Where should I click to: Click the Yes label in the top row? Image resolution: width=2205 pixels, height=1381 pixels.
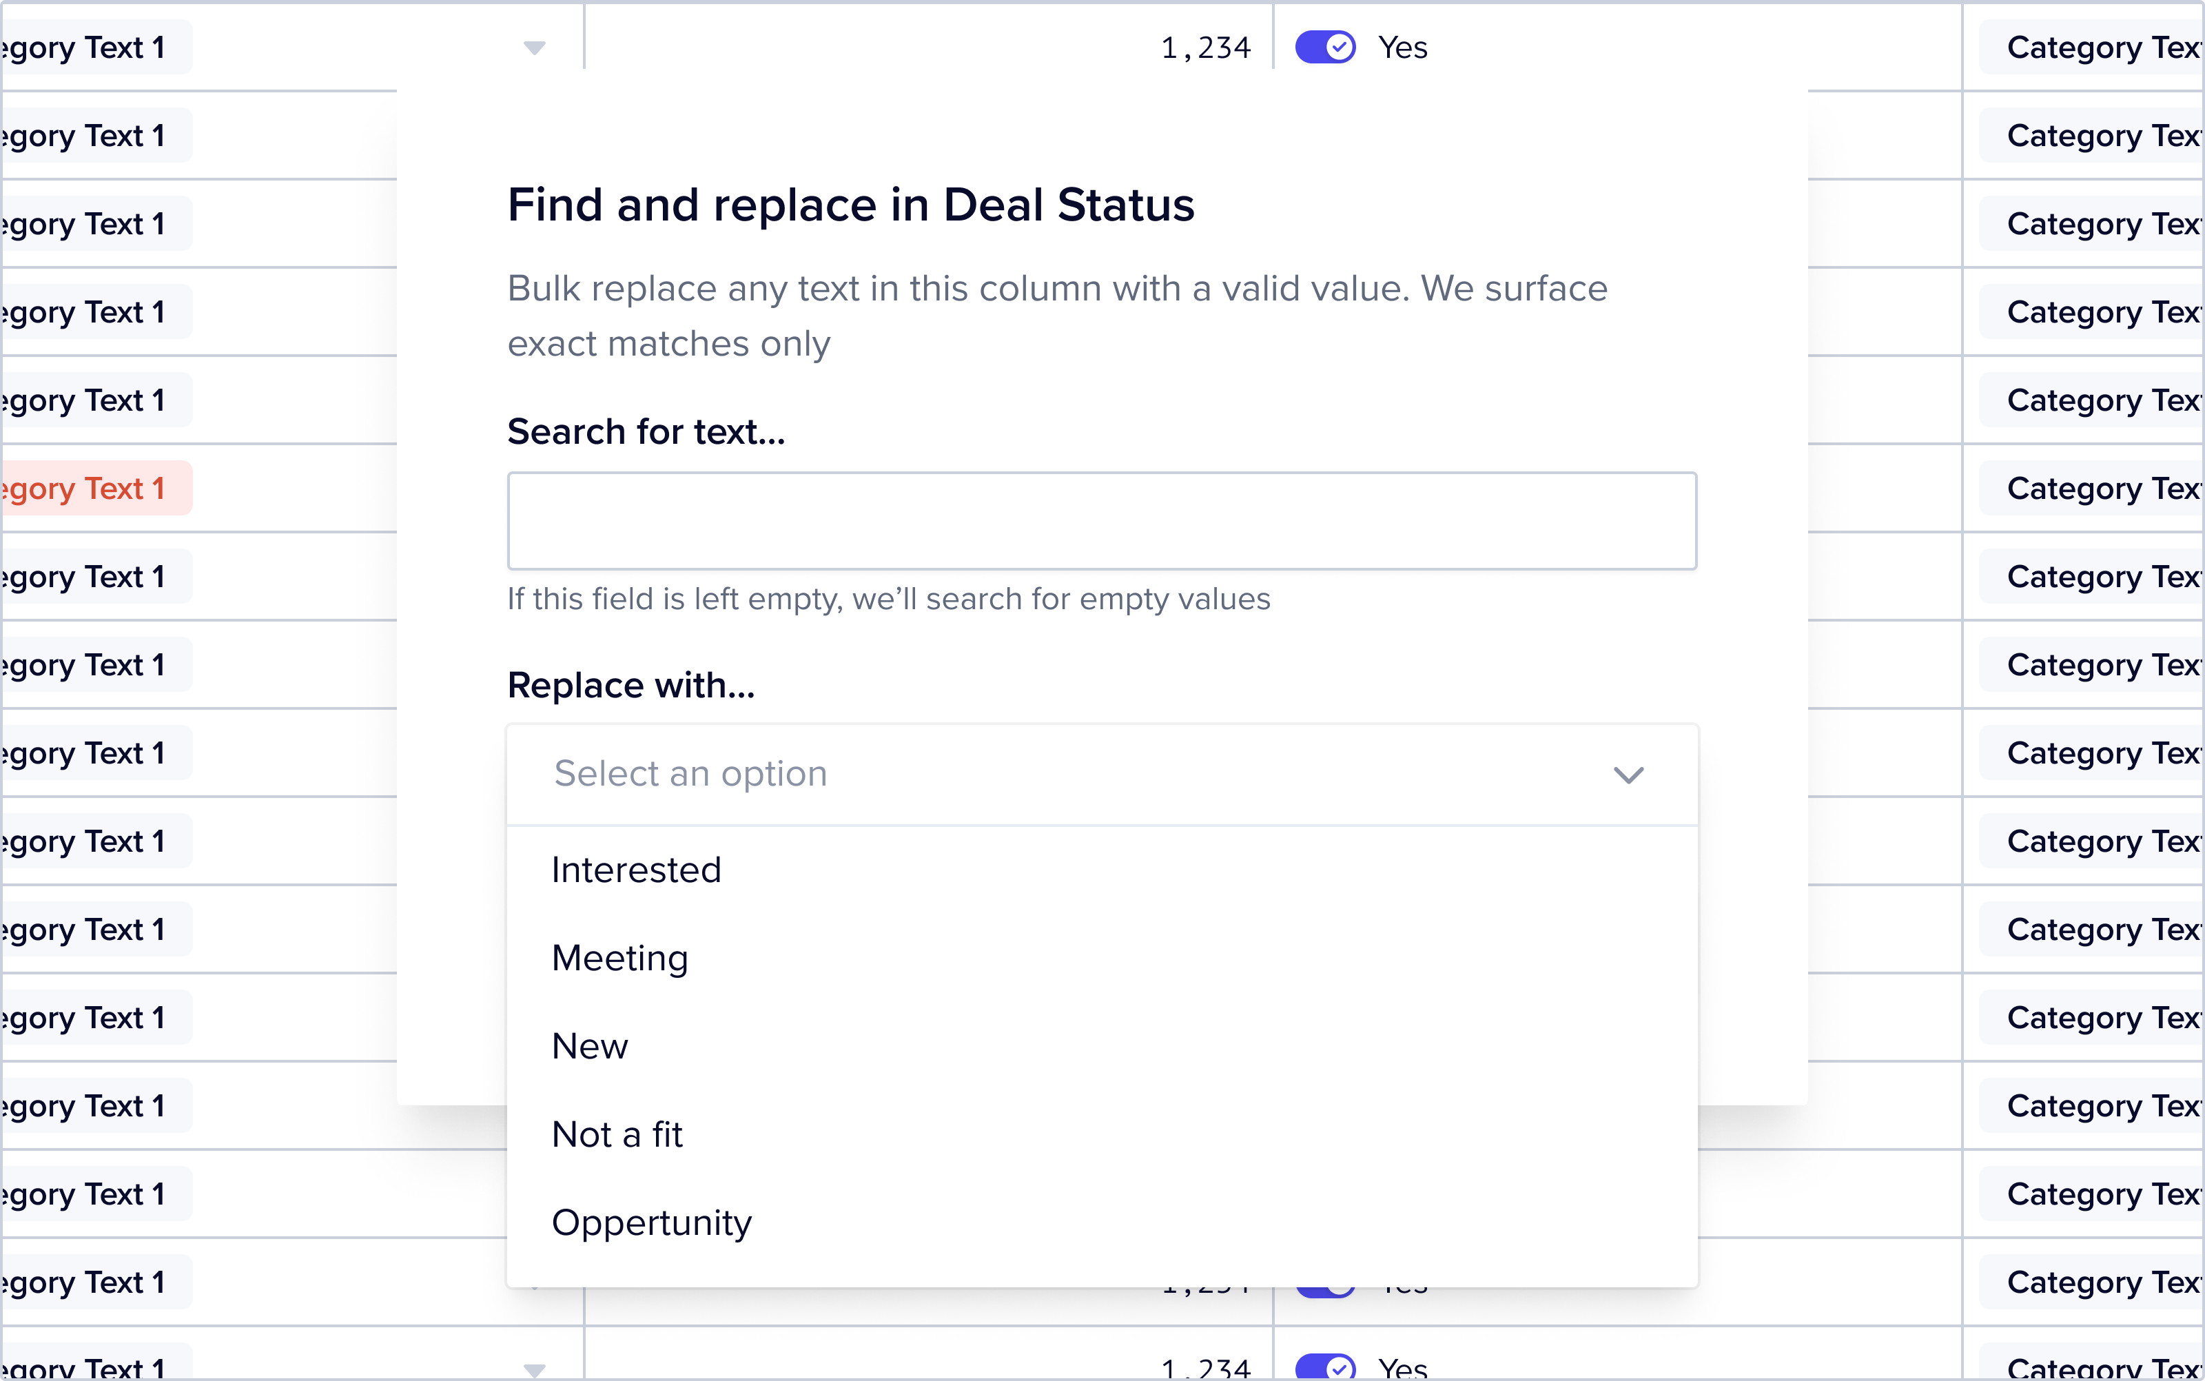point(1402,48)
